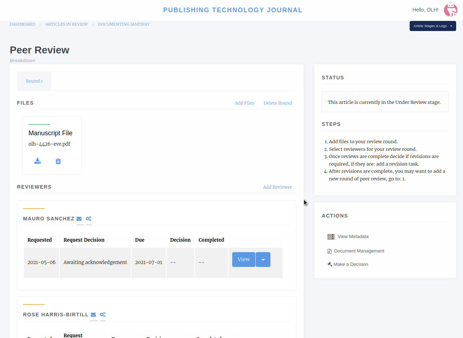Go to Dashboard in the breadcrumb
463x338 pixels.
point(22,25)
